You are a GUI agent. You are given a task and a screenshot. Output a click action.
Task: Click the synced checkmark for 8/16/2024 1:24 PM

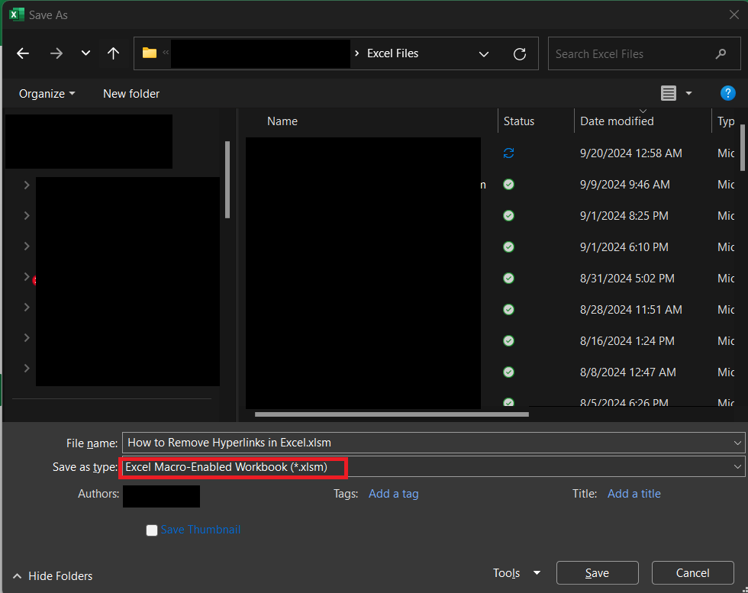click(x=508, y=340)
